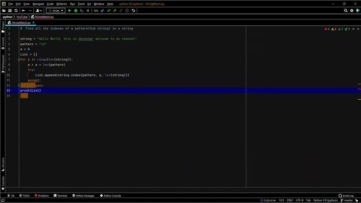361x203 pixels.
Task: Start debugging with the green bug icon
Action: pyautogui.click(x=76, y=11)
